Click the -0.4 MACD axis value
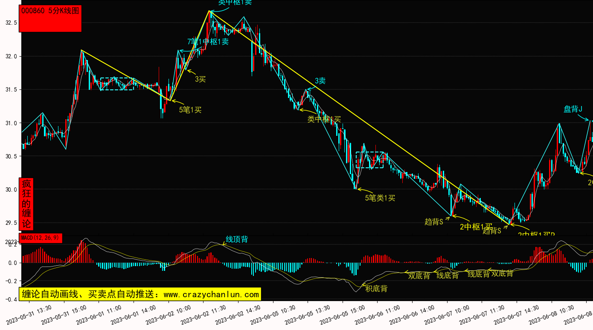 (11, 300)
